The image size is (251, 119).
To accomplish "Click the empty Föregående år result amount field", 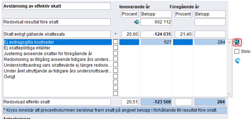I will (x=210, y=22).
